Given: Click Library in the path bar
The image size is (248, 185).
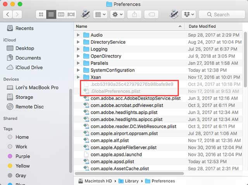Looking at the screenshot, I should pyautogui.click(x=128, y=181).
